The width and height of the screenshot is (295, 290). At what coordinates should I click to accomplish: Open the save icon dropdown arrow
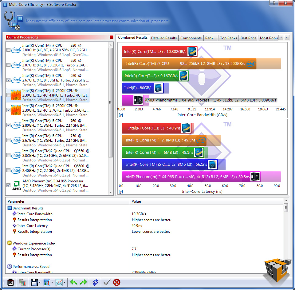click(x=40, y=283)
